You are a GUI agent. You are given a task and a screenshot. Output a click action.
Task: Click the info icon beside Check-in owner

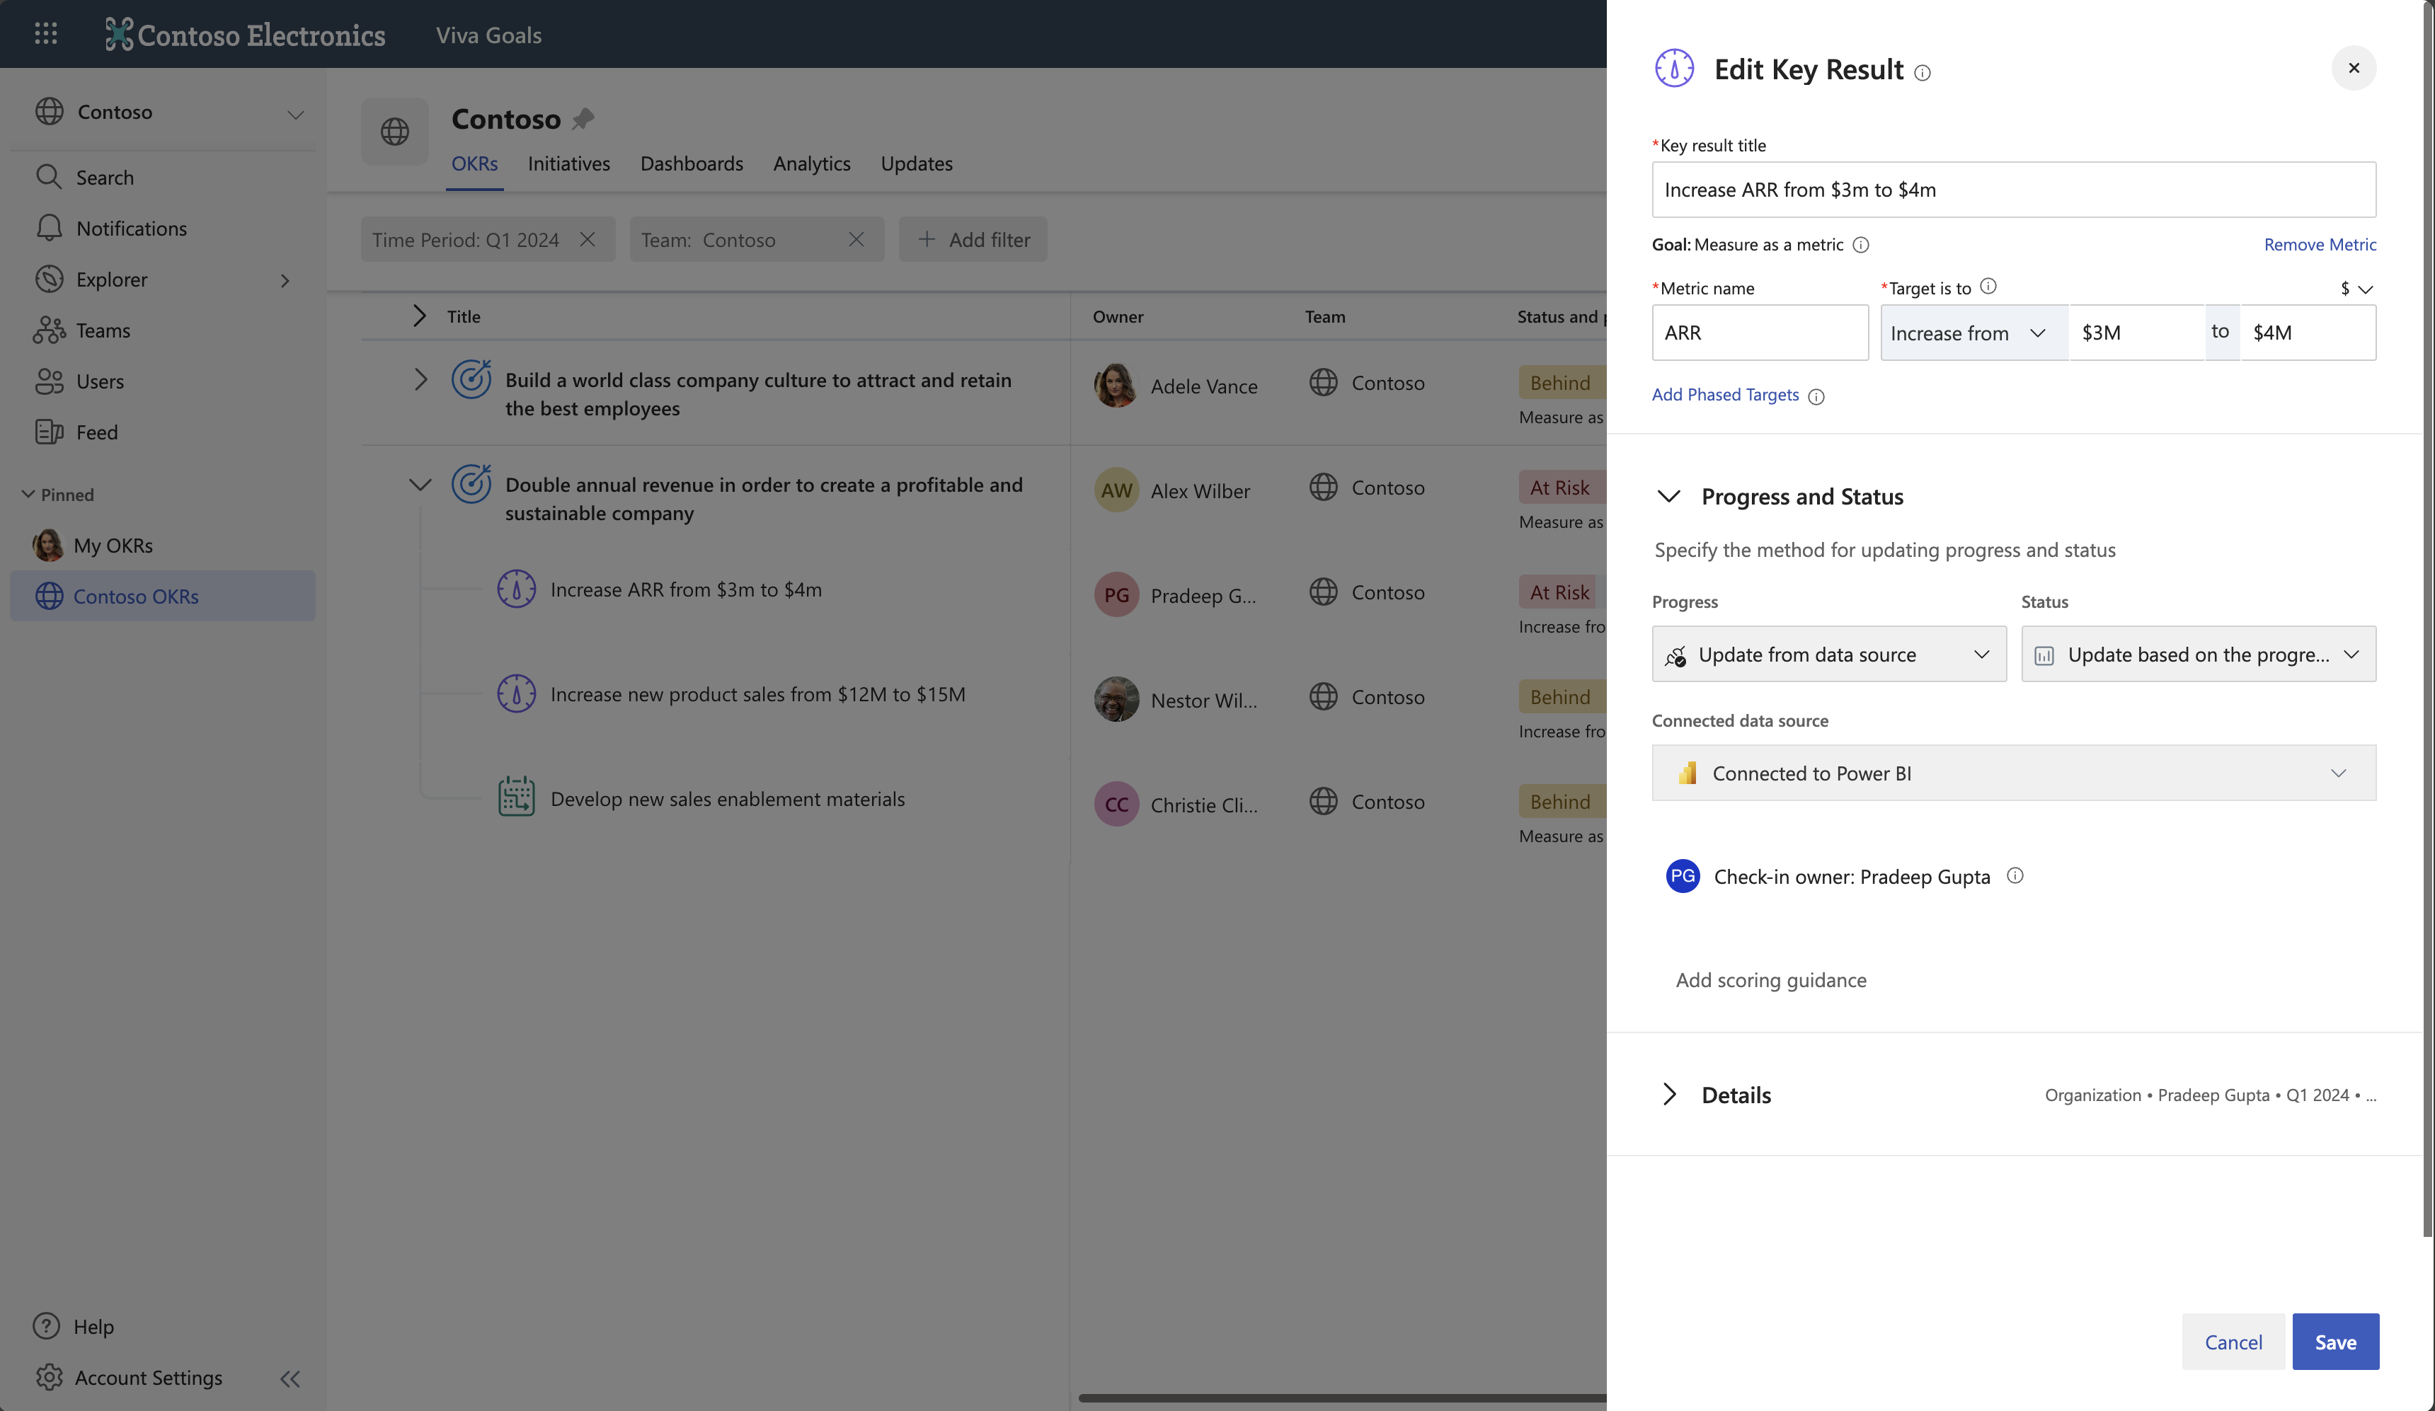[x=2015, y=876]
